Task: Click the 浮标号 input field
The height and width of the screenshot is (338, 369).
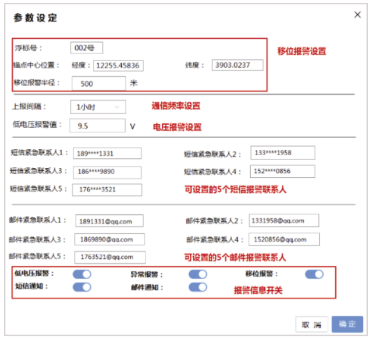Action: point(87,48)
